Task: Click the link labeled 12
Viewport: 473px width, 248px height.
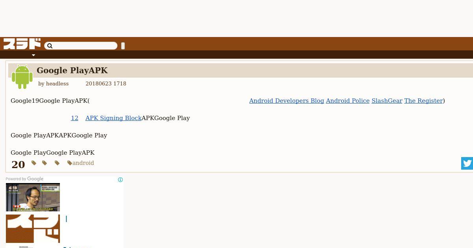Action: tap(74, 118)
